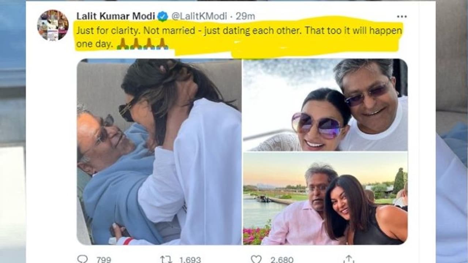This screenshot has height=263, width=468.
Task: Click the display name Lalit Kumar Modi
Action: 116,16
